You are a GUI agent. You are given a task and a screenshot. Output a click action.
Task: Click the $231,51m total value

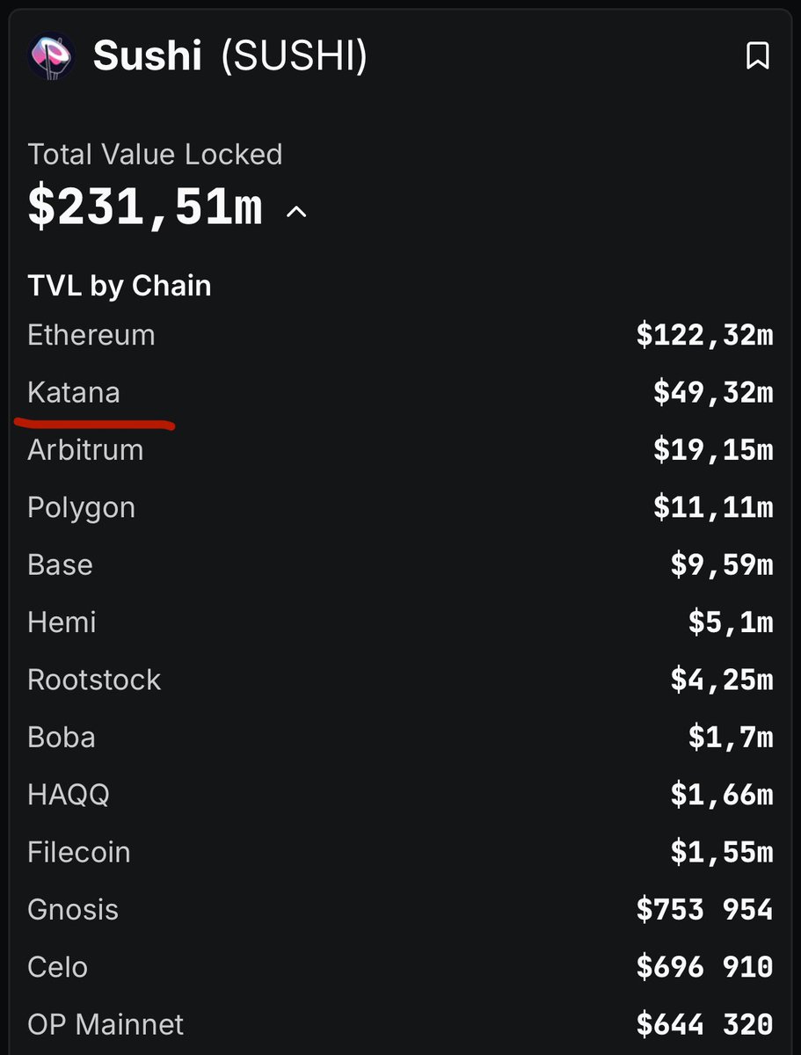145,208
